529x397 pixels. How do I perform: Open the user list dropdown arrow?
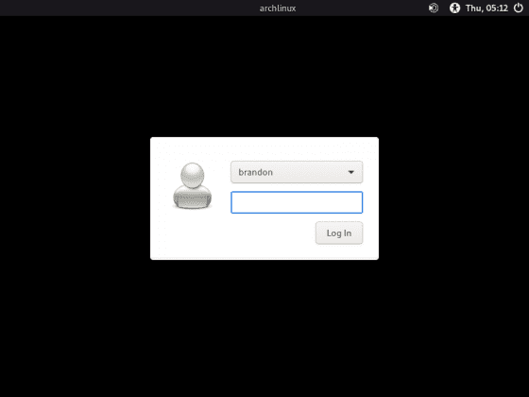350,172
